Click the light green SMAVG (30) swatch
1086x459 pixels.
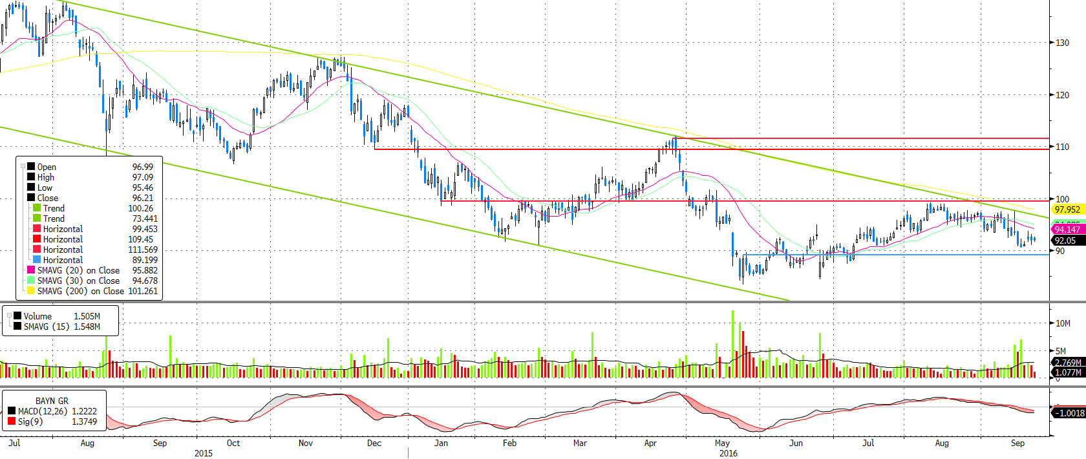[x=31, y=280]
